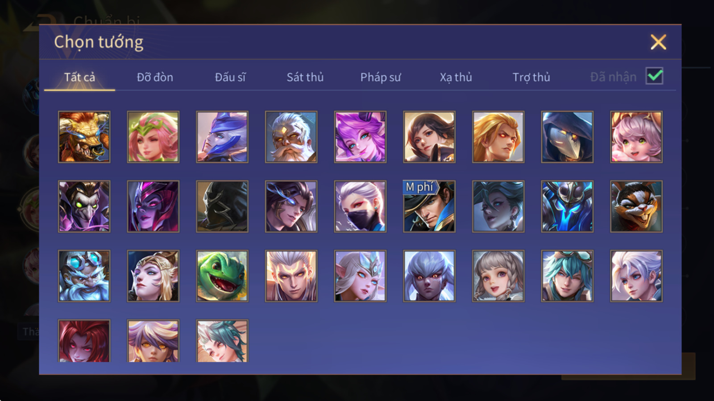The height and width of the screenshot is (401, 714).
Task: Pick the green chameleon hero portrait
Action: coord(222,276)
